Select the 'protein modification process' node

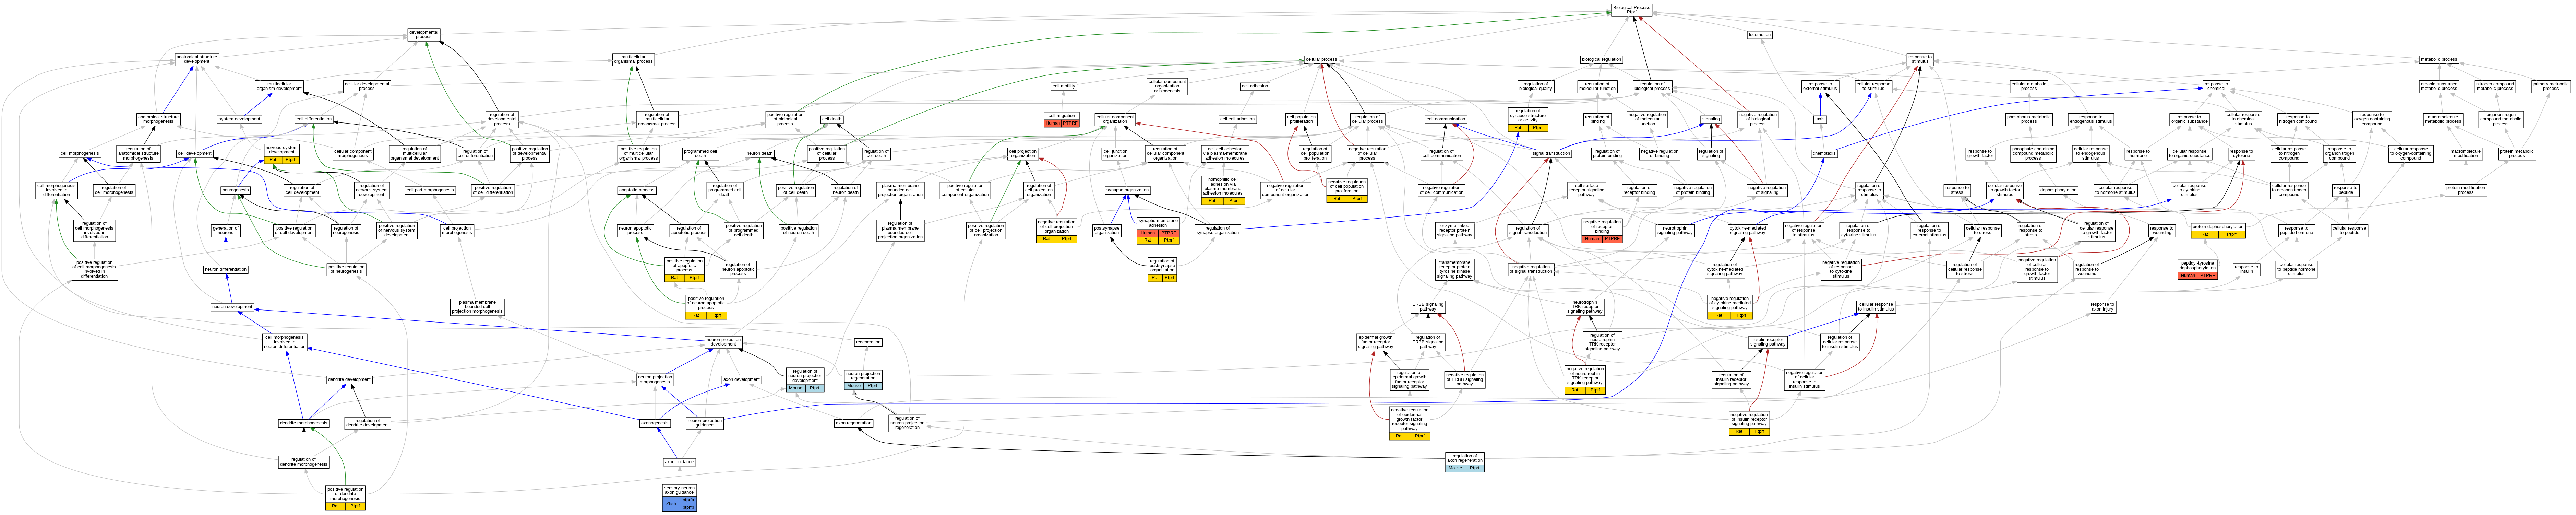point(2466,190)
